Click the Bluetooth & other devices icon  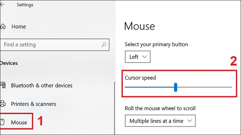pos(3,85)
